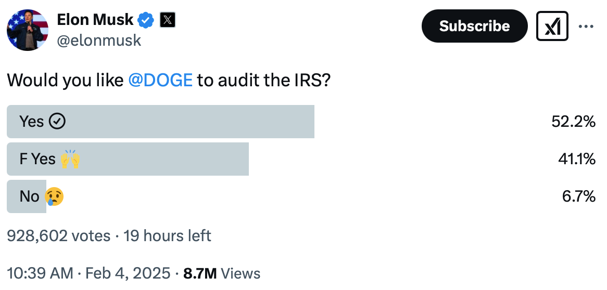
Task: Click the crying face emoji beside No
Action: pos(54,196)
